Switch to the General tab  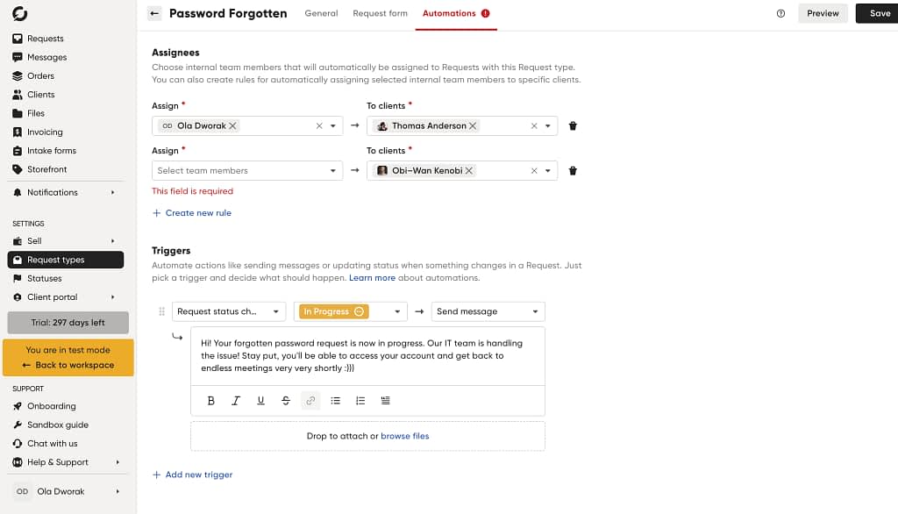tap(321, 13)
